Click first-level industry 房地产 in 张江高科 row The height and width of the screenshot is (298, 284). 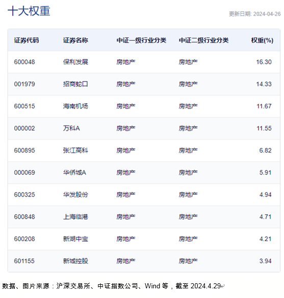pos(126,151)
